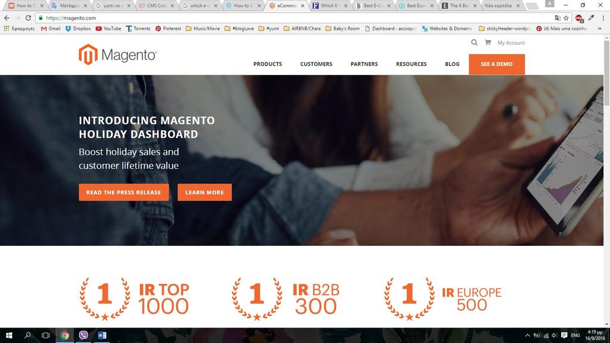Click the Chrome profile avatar icon
The width and height of the screenshot is (610, 343).
point(549,4)
